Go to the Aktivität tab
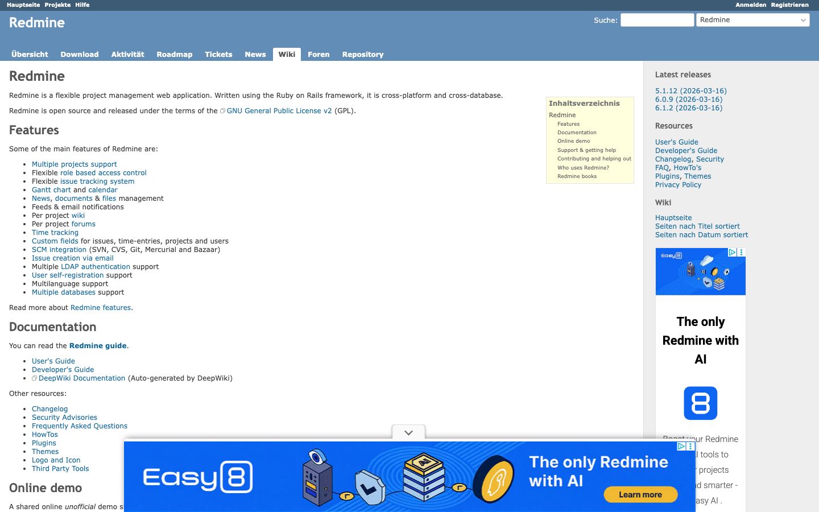819x512 pixels. pyautogui.click(x=127, y=55)
